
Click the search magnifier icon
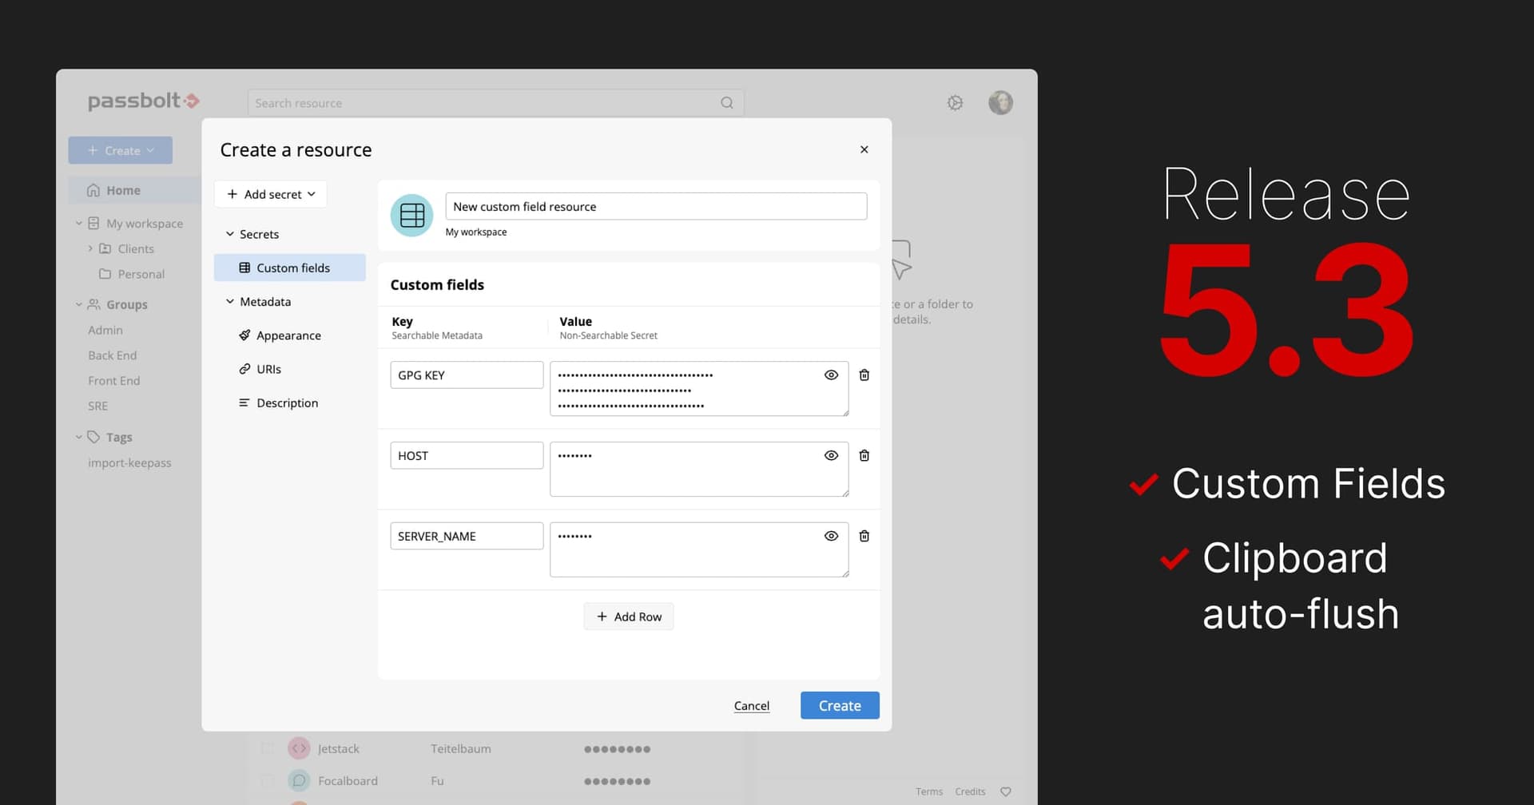pos(726,102)
